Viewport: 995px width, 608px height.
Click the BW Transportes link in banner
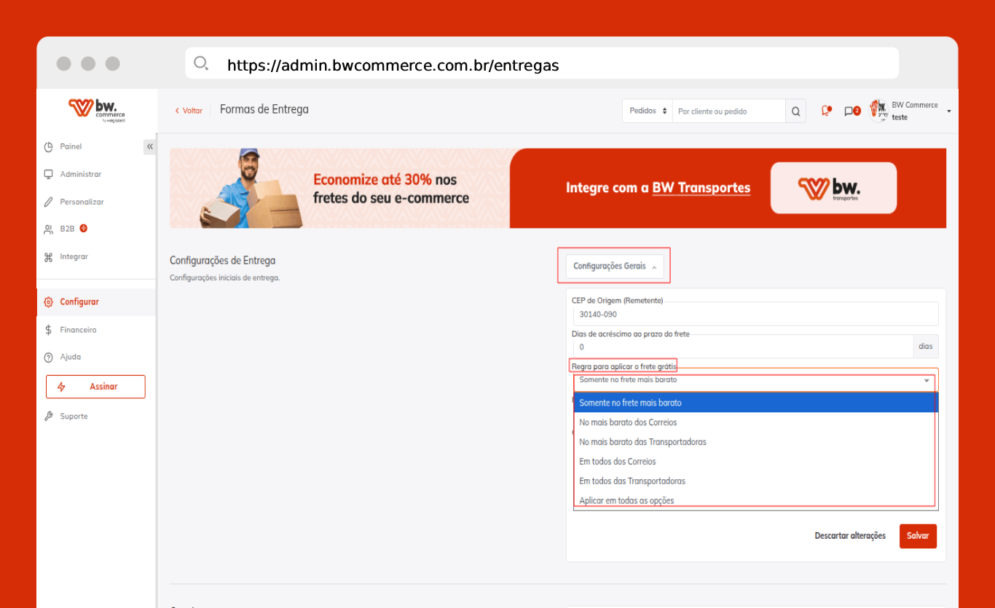[x=701, y=188]
